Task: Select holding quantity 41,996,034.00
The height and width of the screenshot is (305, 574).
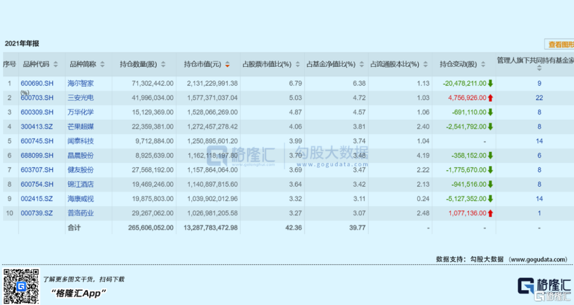Action: point(153,98)
